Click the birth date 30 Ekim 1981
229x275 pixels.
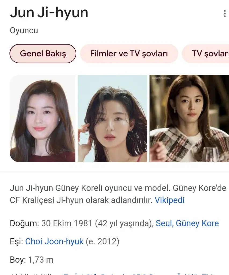pos(67,223)
